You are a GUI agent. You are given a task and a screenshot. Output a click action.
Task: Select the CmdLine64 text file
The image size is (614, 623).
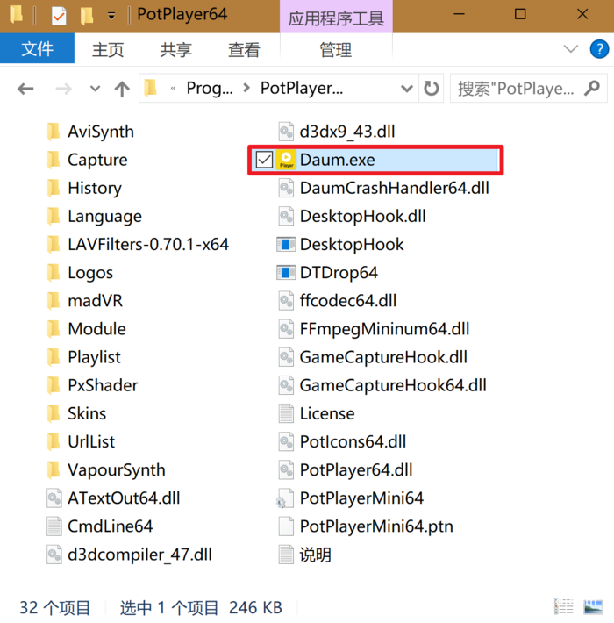click(100, 526)
